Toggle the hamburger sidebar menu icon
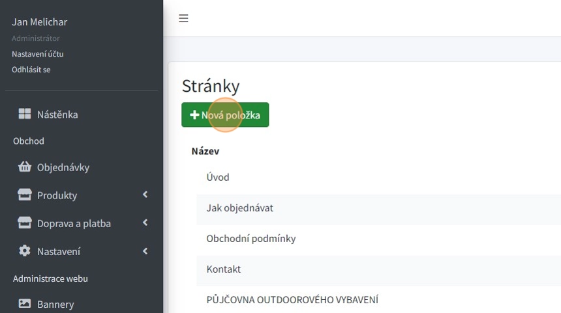The height and width of the screenshot is (313, 561). click(x=183, y=18)
